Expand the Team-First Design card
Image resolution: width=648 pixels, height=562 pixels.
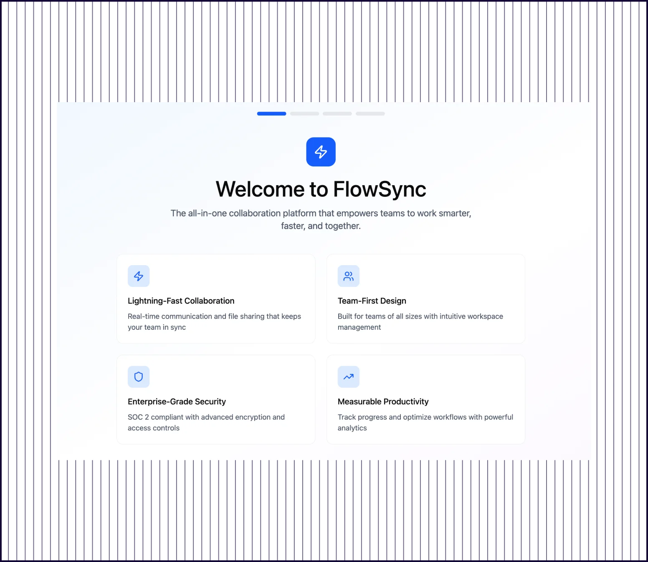(425, 299)
